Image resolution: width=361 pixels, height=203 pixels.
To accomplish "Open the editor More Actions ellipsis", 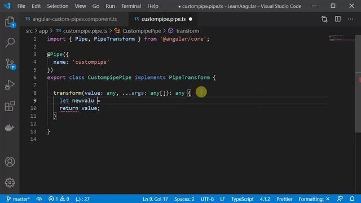I will tap(350, 19).
